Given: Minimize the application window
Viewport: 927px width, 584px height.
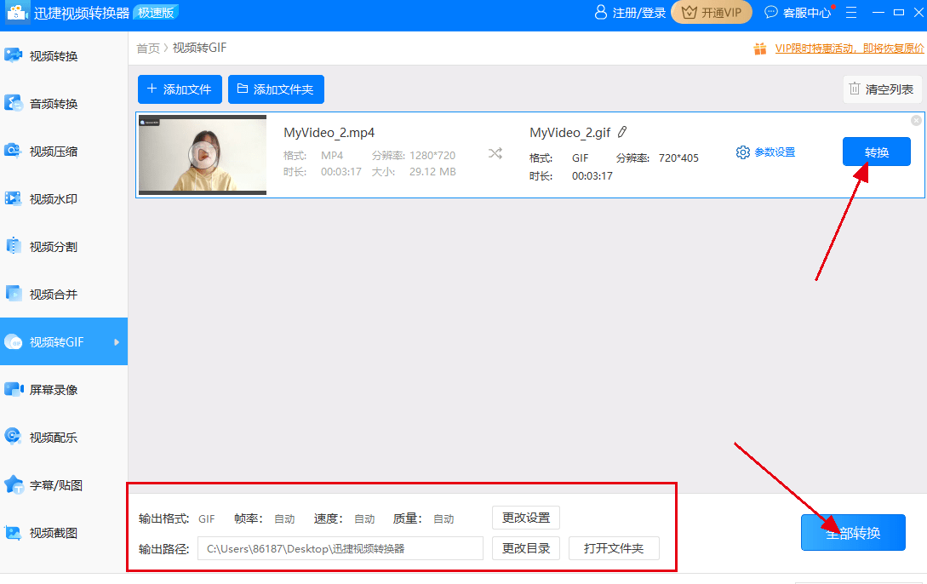Looking at the screenshot, I should click(x=878, y=13).
